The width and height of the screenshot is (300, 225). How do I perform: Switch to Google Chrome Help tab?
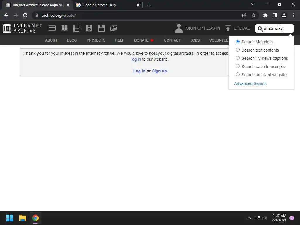point(108,5)
